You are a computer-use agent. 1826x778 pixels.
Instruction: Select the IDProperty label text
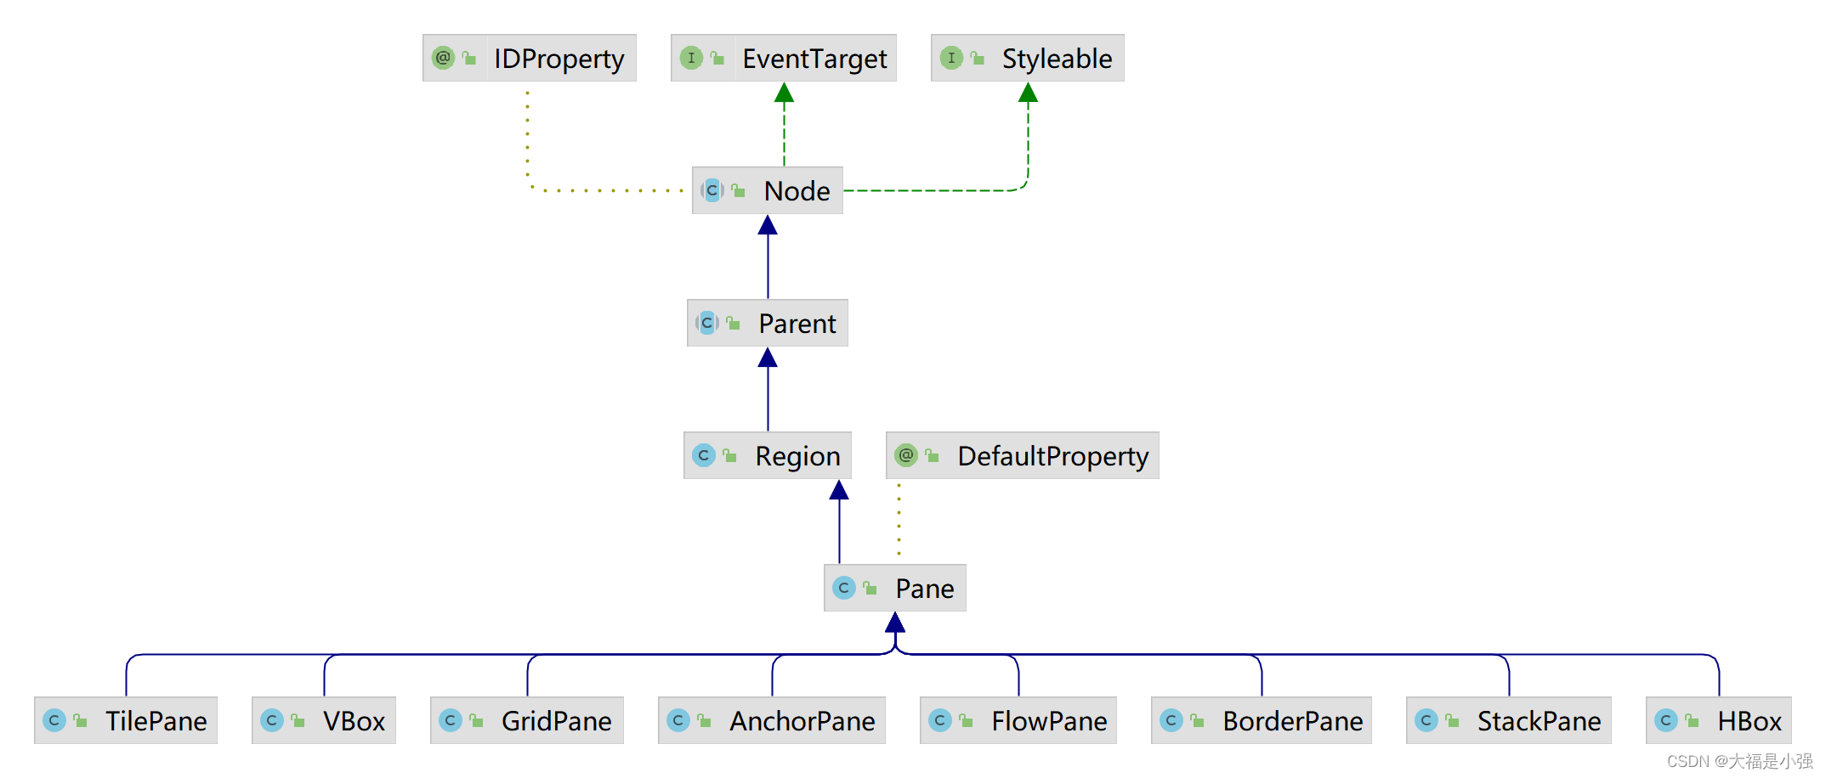(x=559, y=59)
